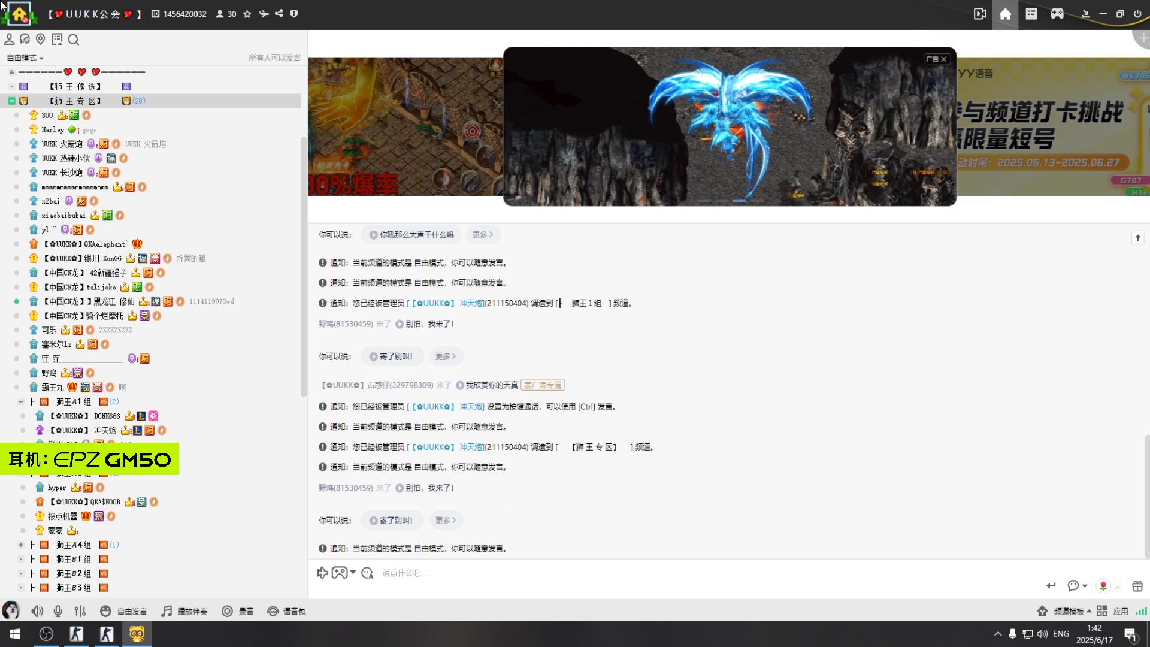Viewport: 1150px width, 647px height.
Task: Click the YY home house icon in title bar
Action: coord(1005,14)
